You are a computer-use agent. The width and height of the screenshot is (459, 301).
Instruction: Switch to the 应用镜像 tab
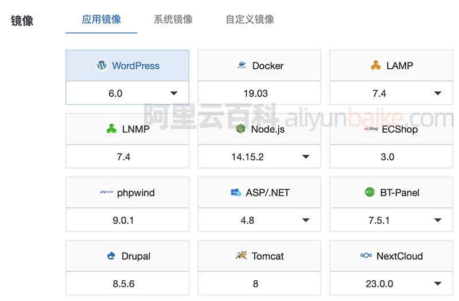coord(102,19)
